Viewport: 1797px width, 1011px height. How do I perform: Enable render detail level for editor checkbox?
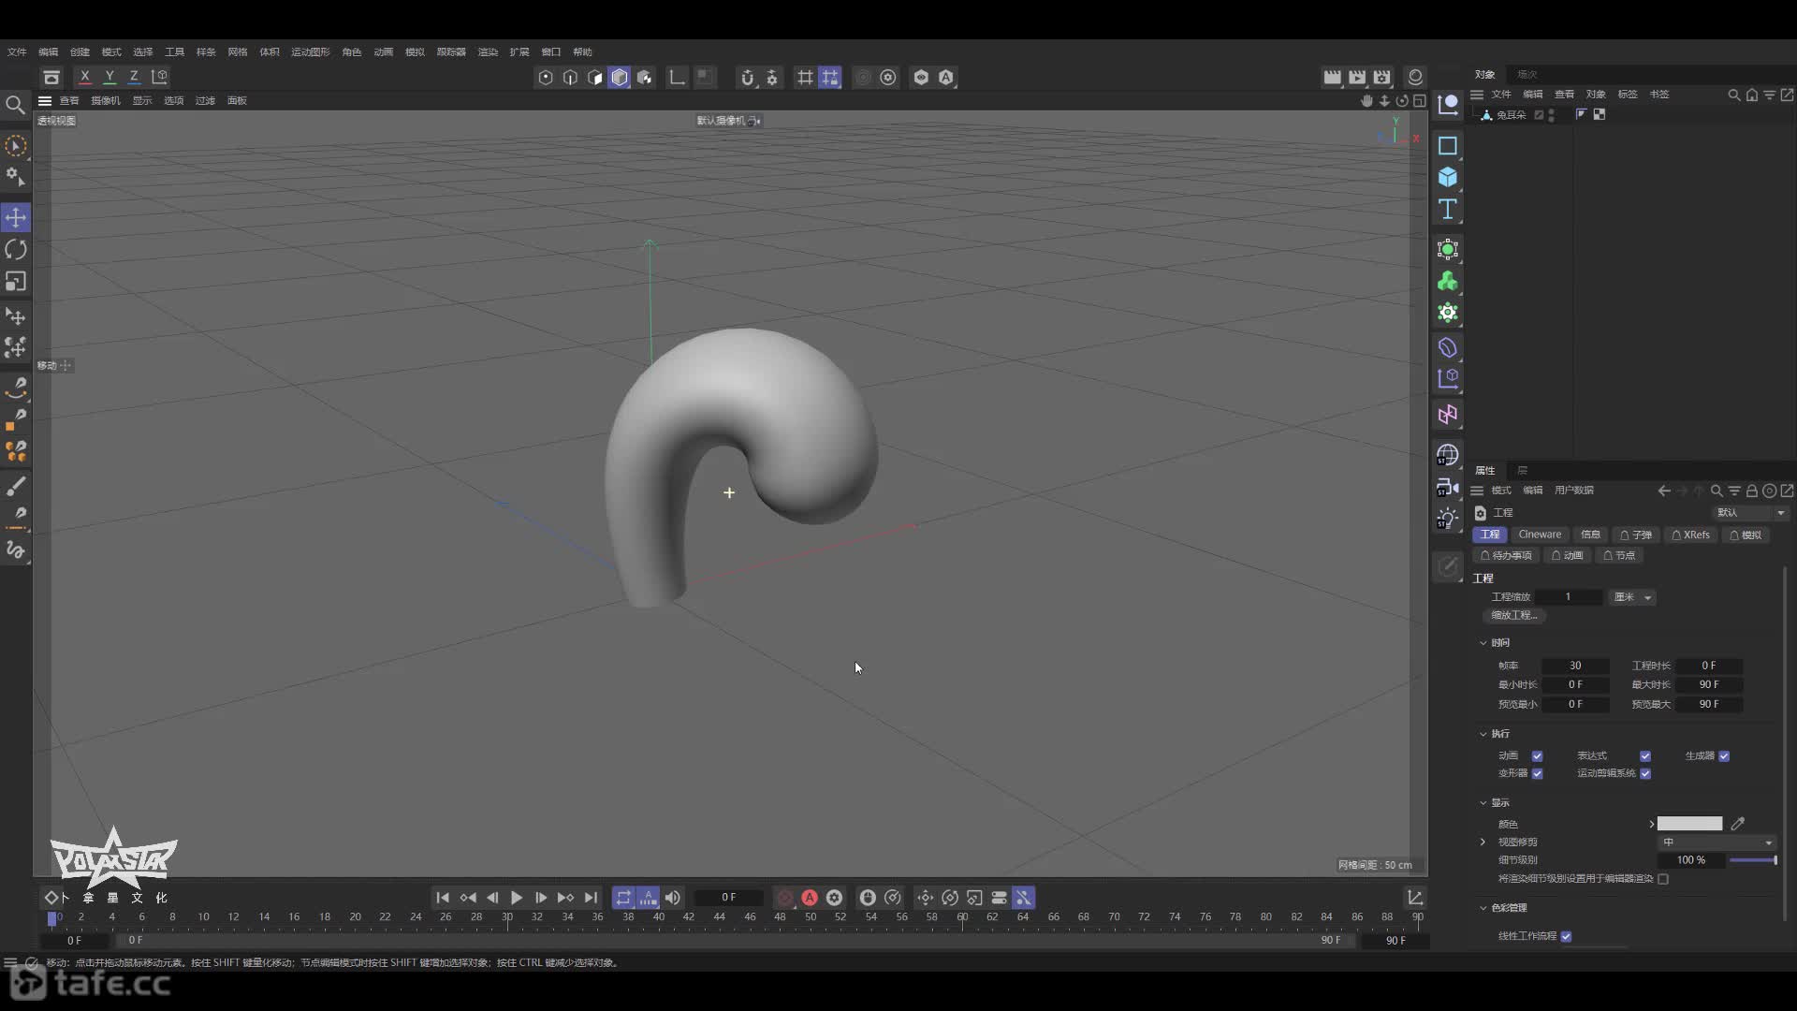(1663, 879)
